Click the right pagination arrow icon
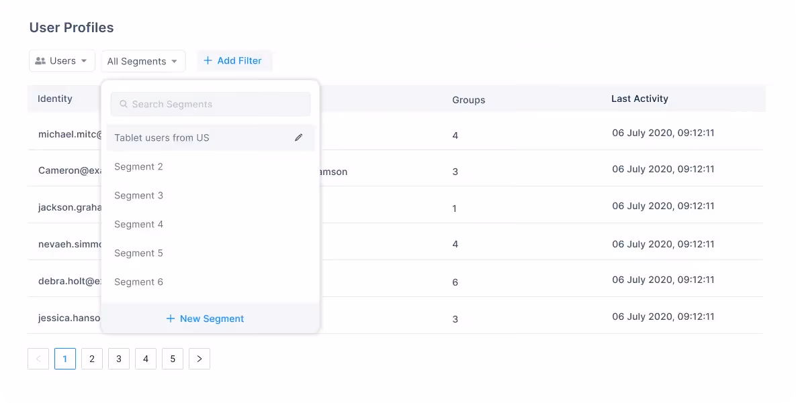 199,359
